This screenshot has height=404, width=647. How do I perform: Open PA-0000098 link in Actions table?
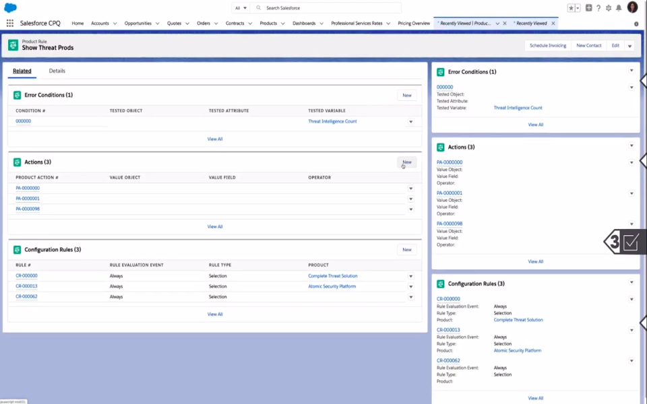[28, 209]
